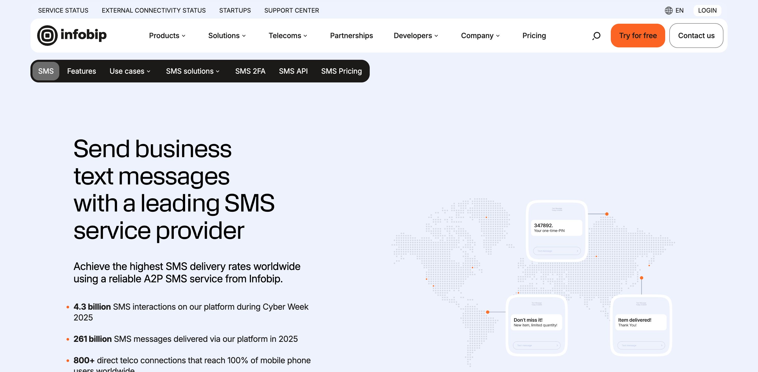Visit the Startups link

tap(235, 11)
